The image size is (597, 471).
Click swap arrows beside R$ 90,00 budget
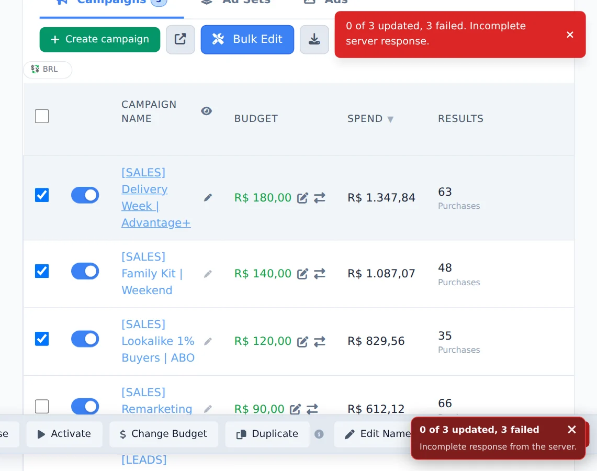click(312, 409)
